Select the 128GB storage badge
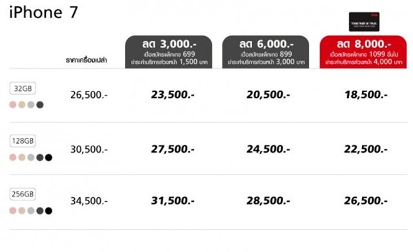413x252 pixels. (23, 141)
